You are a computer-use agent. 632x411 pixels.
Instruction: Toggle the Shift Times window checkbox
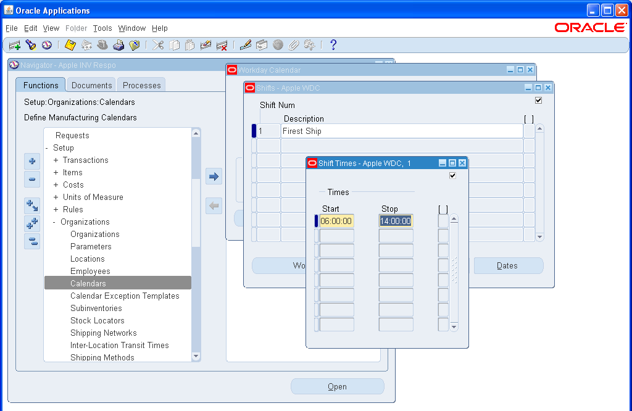pos(452,175)
